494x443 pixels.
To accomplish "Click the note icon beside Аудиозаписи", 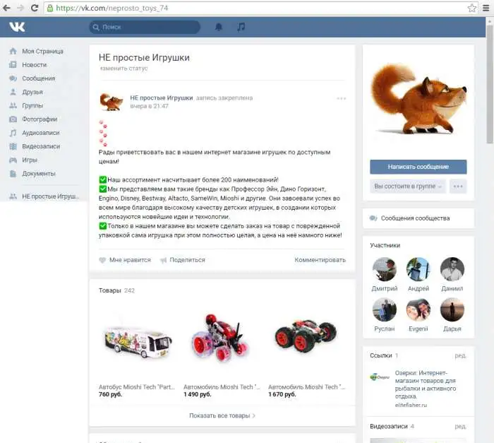I will point(13,133).
